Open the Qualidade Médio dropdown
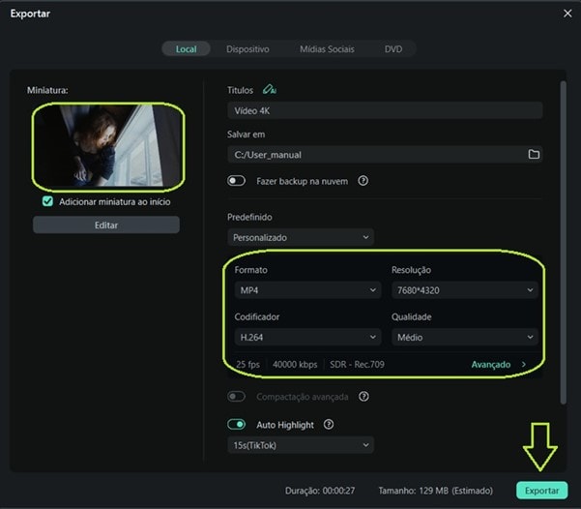 coord(465,337)
